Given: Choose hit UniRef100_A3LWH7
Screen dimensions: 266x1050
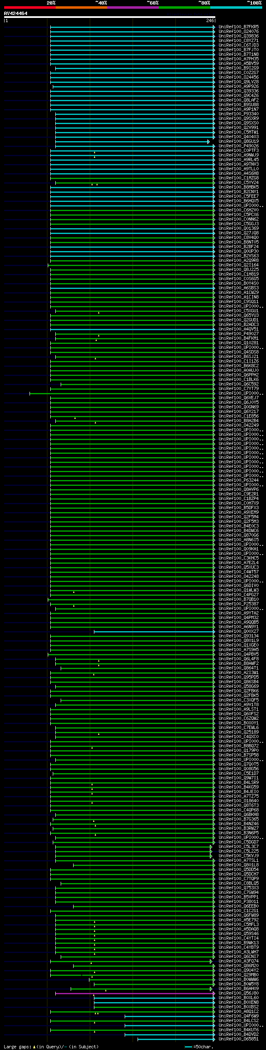Looking at the screenshot, I should click(239, 952).
